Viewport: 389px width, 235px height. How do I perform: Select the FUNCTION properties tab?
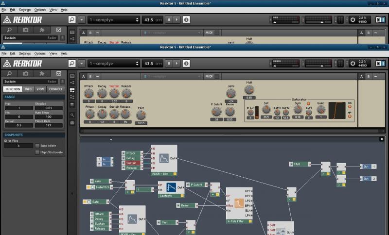[13, 89]
